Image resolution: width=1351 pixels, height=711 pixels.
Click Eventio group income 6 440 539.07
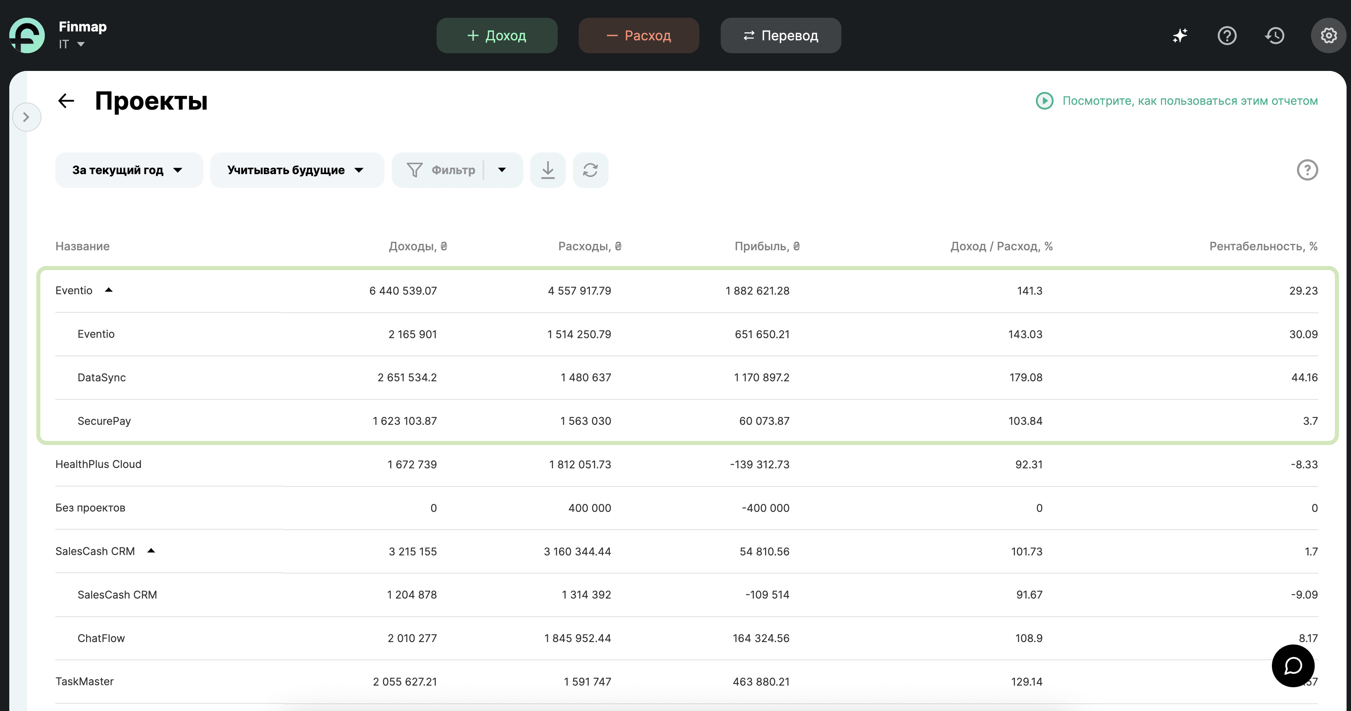tap(402, 290)
